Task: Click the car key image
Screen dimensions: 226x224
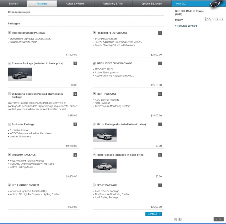Action: [216, 4]
